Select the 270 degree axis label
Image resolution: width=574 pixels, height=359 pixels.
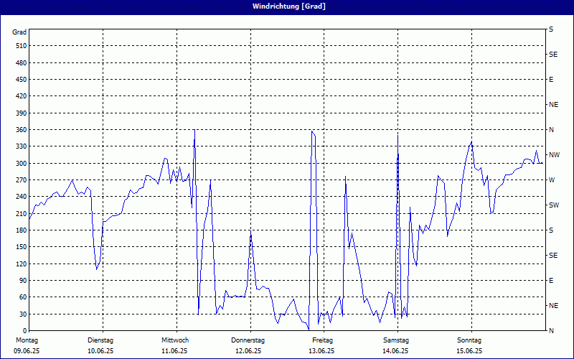[x=22, y=180]
